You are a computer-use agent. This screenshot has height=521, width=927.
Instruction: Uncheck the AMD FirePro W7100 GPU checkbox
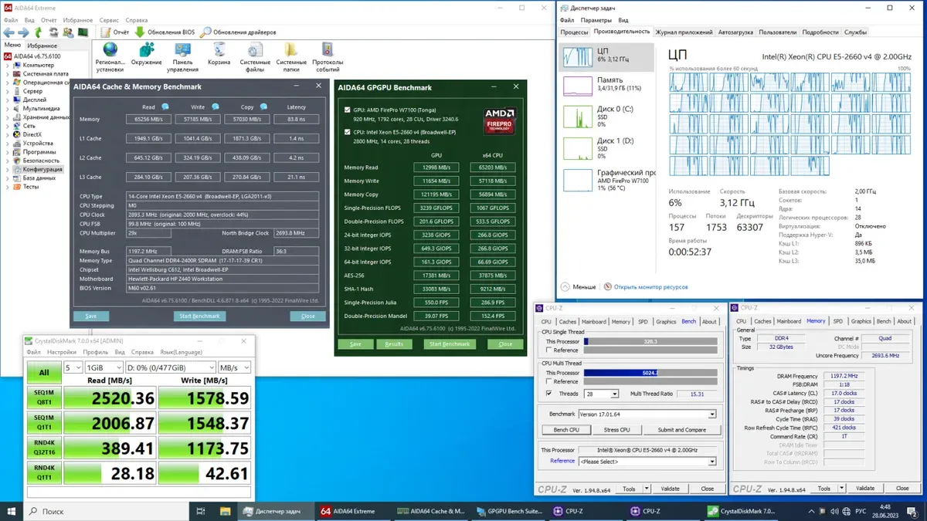pyautogui.click(x=348, y=110)
